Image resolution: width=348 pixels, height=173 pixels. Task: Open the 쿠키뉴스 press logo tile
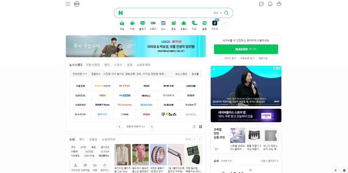pos(169,114)
